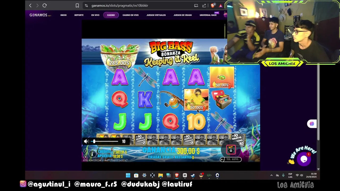Share this page via the share icon
The width and height of the screenshot is (340, 191).
pyautogui.click(x=204, y=5)
